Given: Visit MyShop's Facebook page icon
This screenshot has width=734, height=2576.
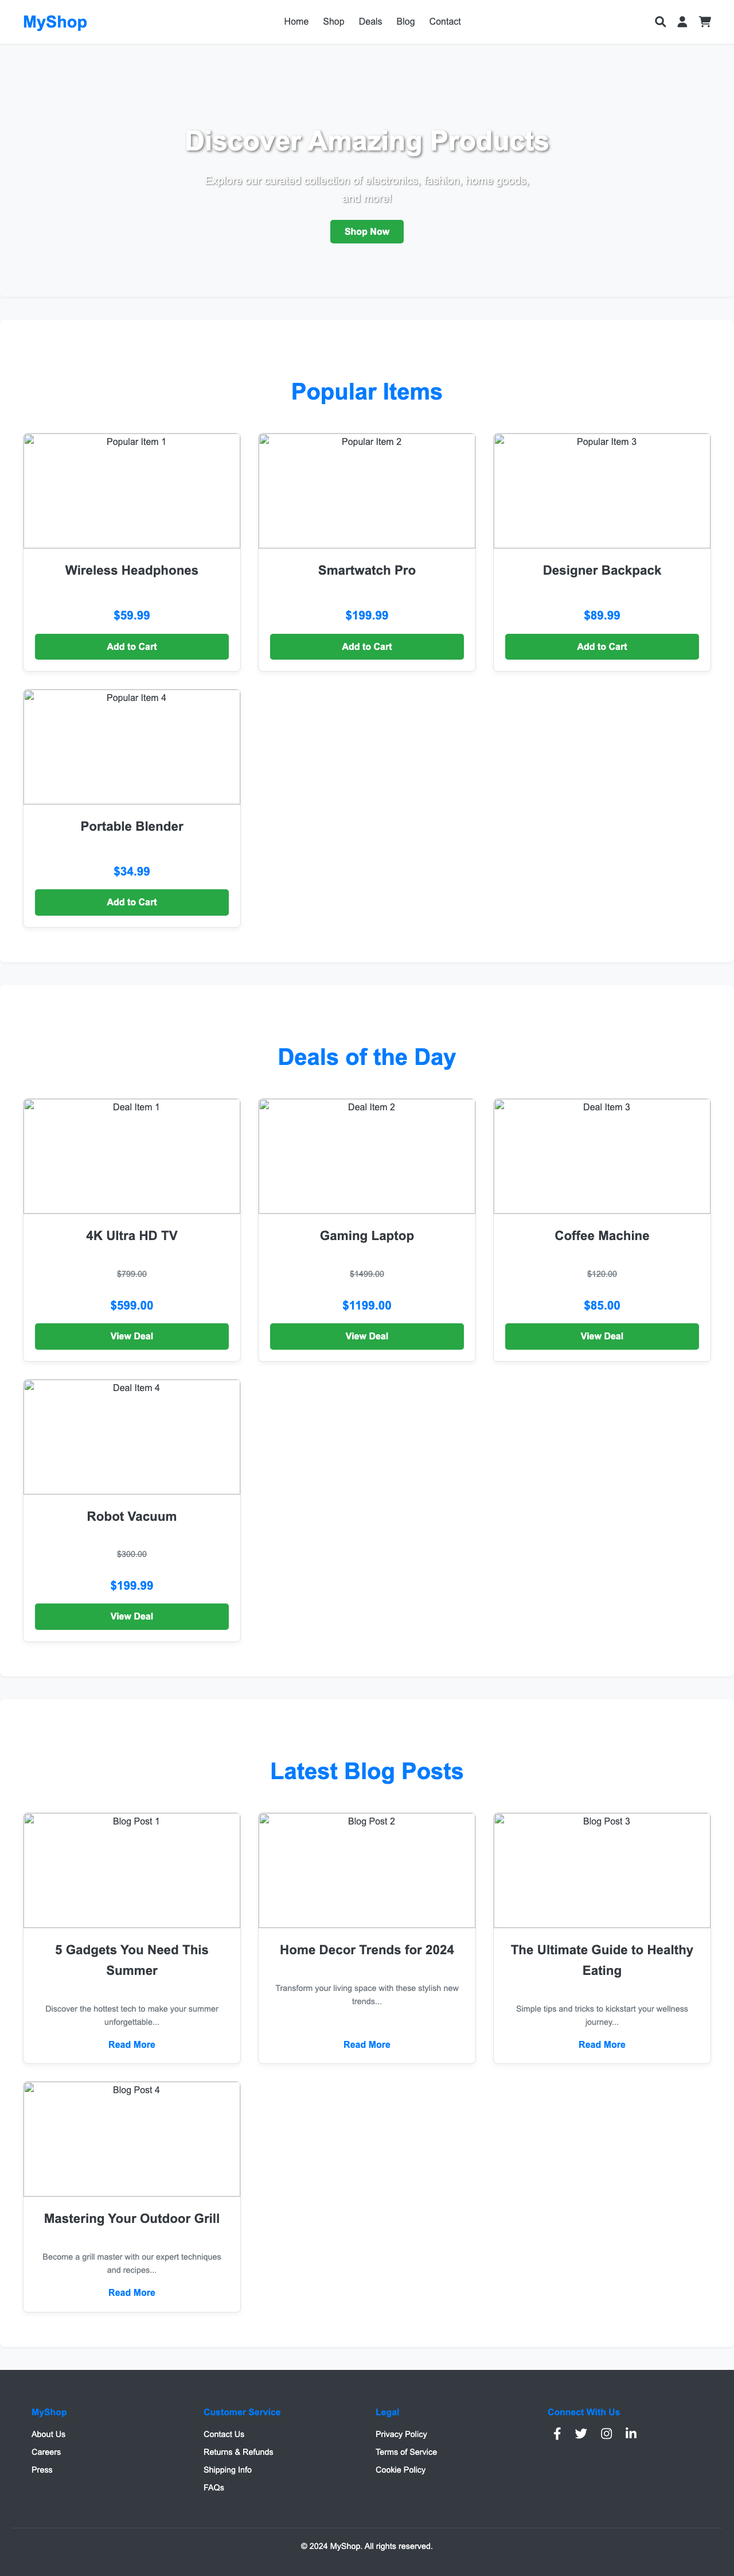Looking at the screenshot, I should (556, 2433).
